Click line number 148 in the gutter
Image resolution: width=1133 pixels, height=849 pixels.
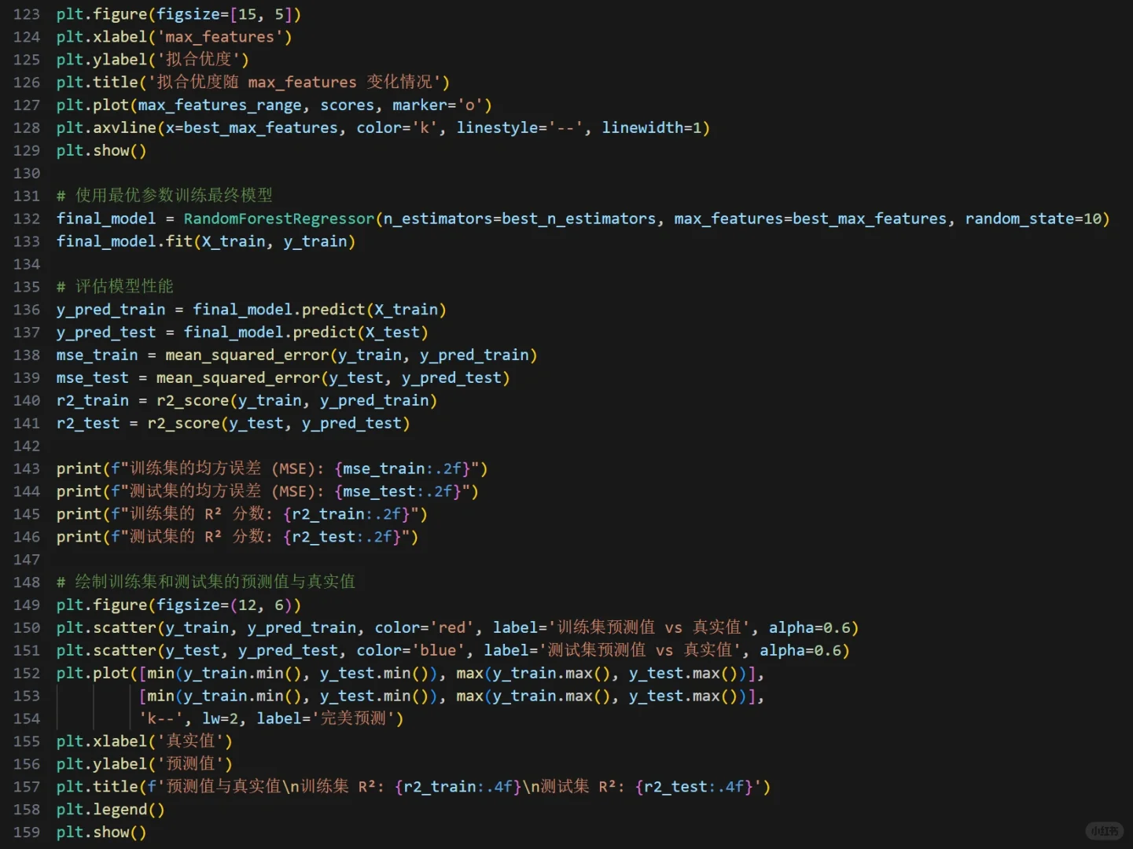26,582
